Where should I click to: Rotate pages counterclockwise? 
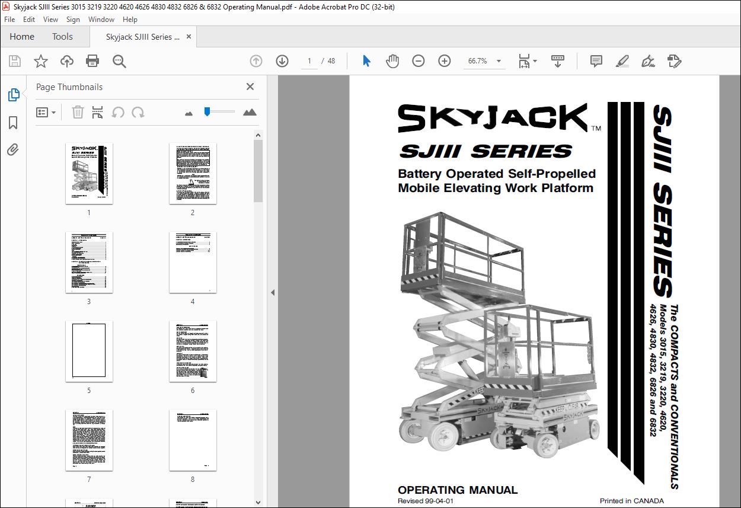coord(118,112)
